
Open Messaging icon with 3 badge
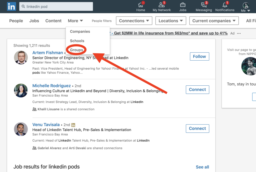click(x=204, y=7)
